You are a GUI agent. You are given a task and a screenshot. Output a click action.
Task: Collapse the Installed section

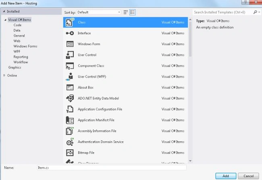pyautogui.click(x=4, y=11)
